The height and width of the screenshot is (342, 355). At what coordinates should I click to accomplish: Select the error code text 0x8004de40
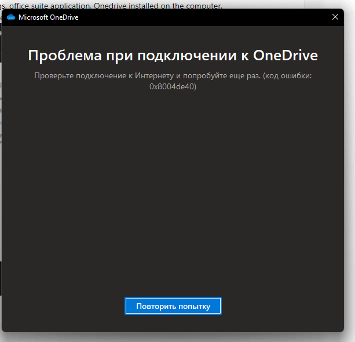171,86
